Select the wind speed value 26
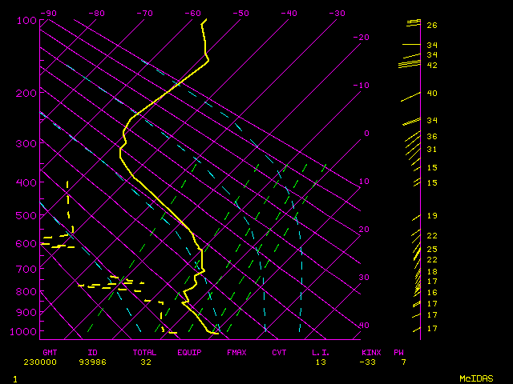Image resolution: width=513 pixels, height=384 pixels. (x=431, y=26)
